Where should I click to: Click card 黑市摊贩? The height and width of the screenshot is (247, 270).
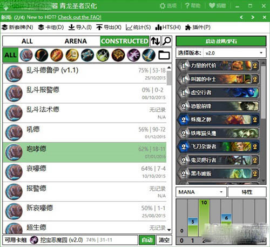click(x=218, y=173)
